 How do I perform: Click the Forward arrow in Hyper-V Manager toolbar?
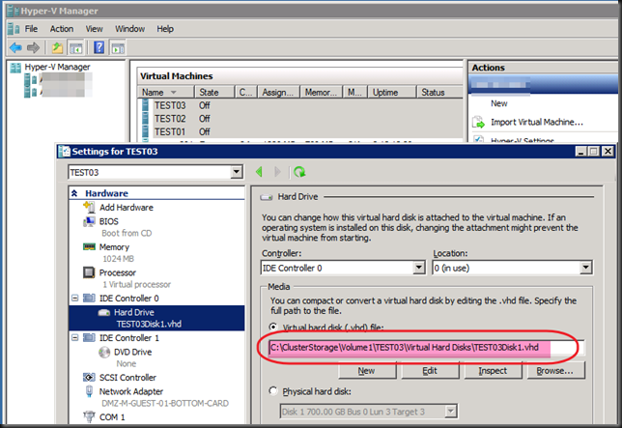pos(33,48)
